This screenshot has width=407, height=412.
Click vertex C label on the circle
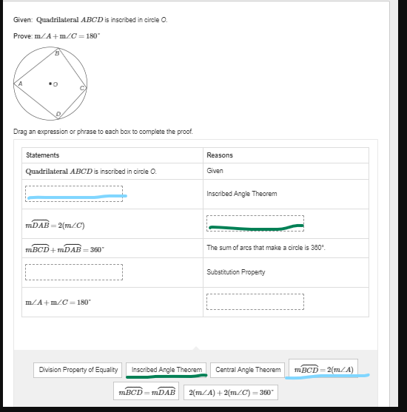coord(82,88)
